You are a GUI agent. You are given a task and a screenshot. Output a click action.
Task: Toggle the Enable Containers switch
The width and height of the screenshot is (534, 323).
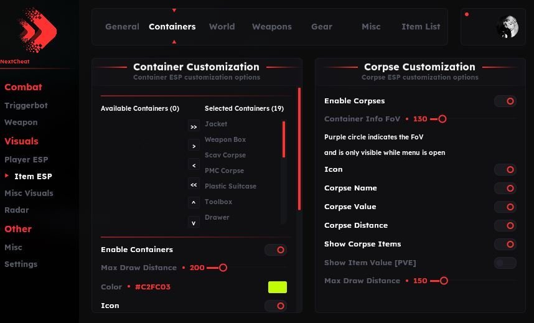(275, 250)
